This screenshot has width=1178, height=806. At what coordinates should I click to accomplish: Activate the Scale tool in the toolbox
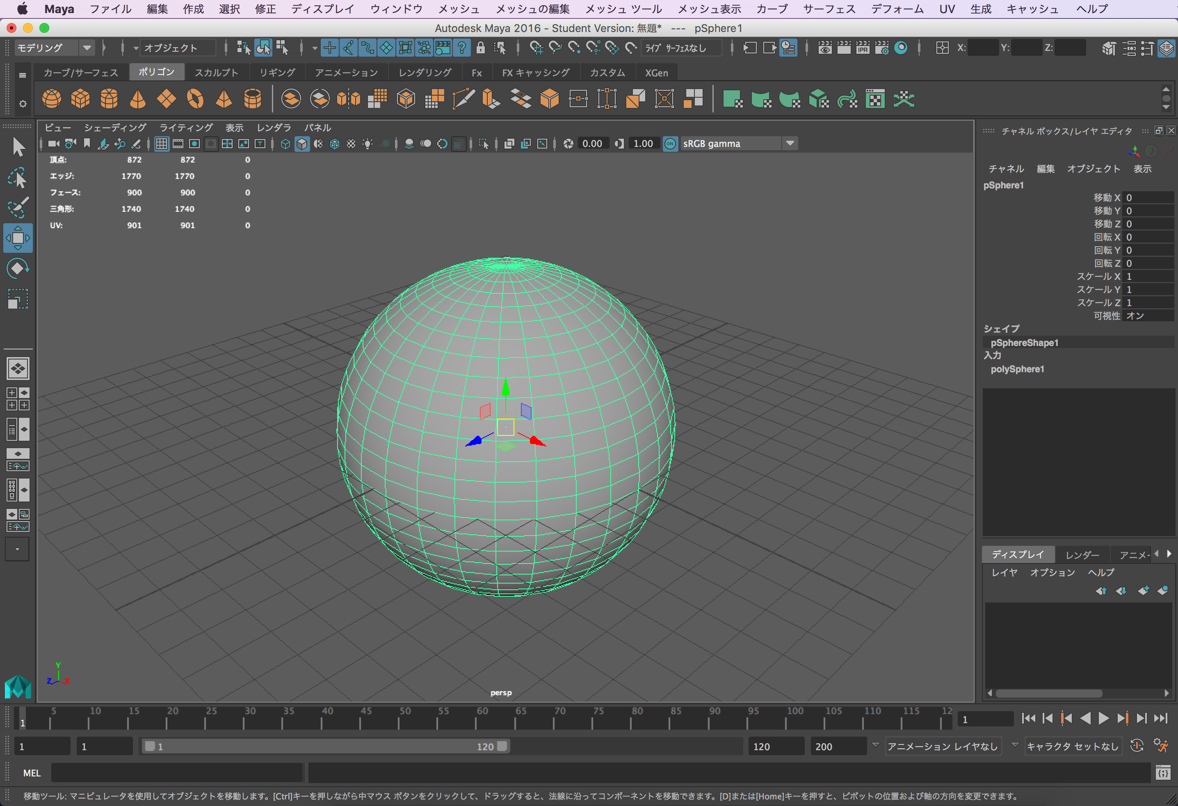[x=18, y=299]
